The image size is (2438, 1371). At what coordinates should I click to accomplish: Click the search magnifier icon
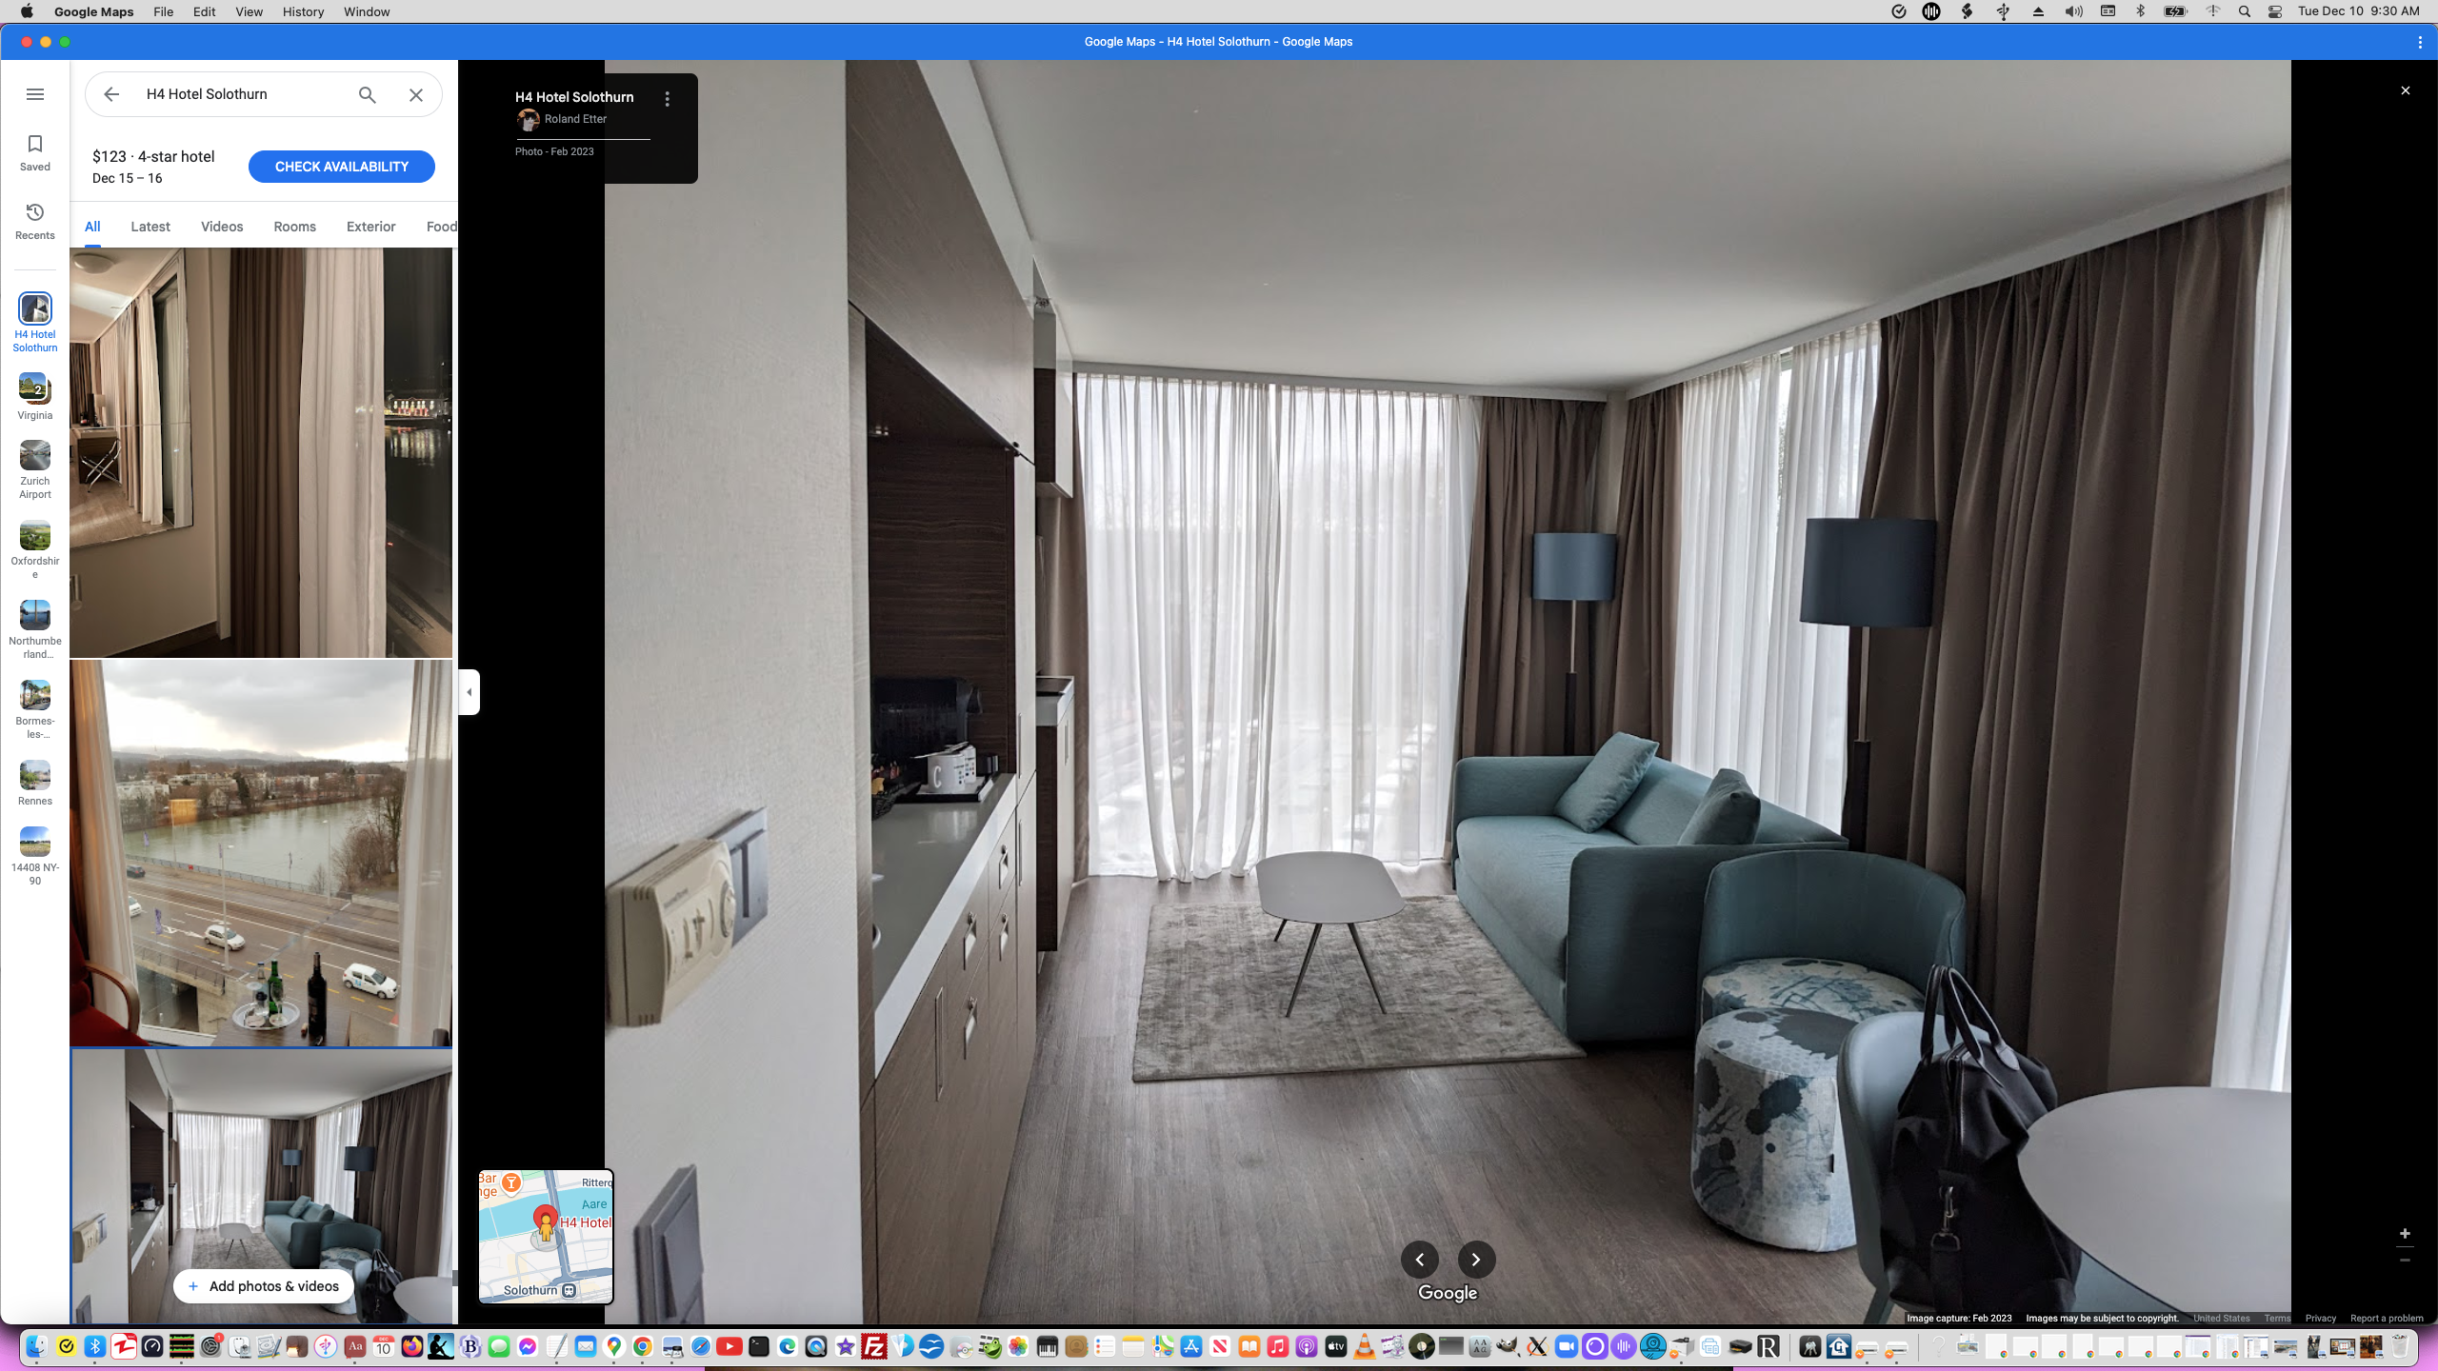click(367, 94)
